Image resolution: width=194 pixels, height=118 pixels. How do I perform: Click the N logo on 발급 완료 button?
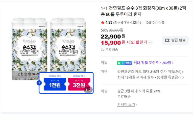pos(167,40)
